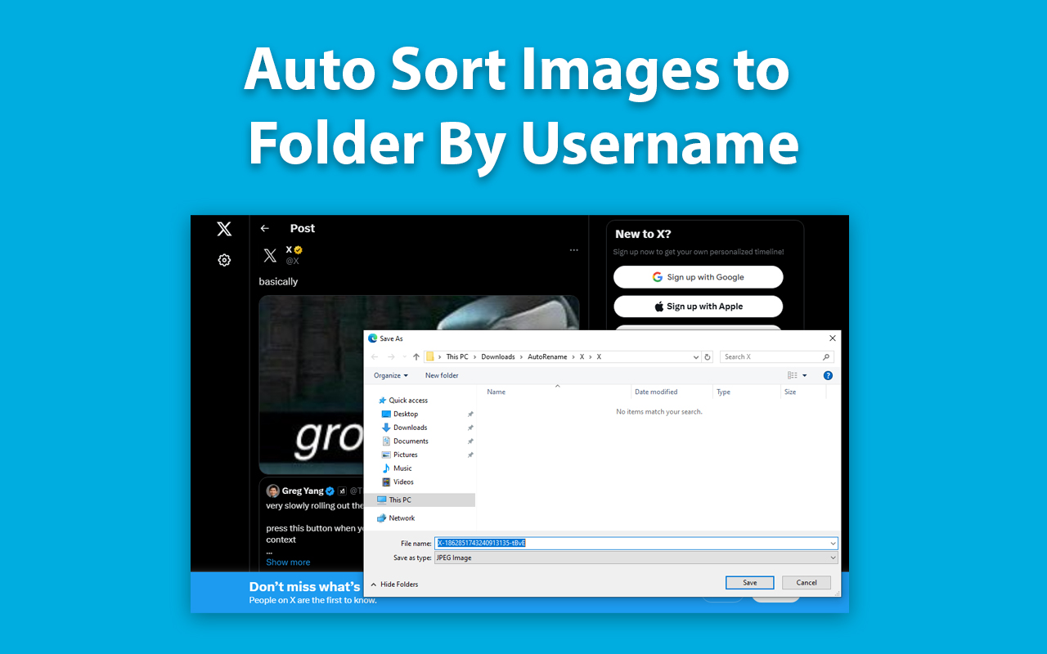
Task: Open Network from the sidebar
Action: pos(402,517)
